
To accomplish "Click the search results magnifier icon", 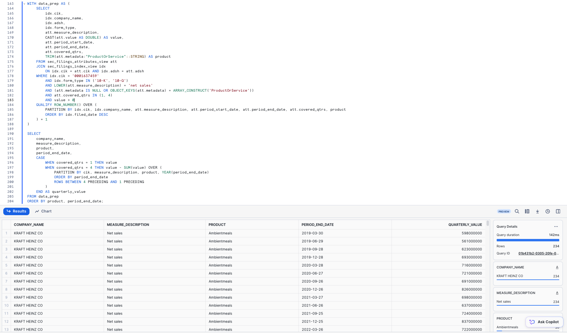I will click(517, 211).
